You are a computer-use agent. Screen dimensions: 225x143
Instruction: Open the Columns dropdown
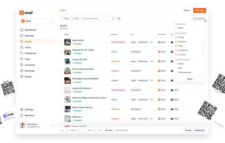(x=199, y=19)
